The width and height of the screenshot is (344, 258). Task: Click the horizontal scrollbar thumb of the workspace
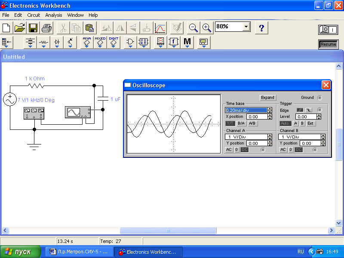[168, 230]
